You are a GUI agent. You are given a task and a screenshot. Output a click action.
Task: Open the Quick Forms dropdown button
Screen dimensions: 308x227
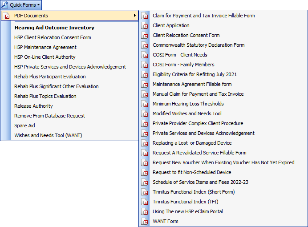tap(21, 5)
